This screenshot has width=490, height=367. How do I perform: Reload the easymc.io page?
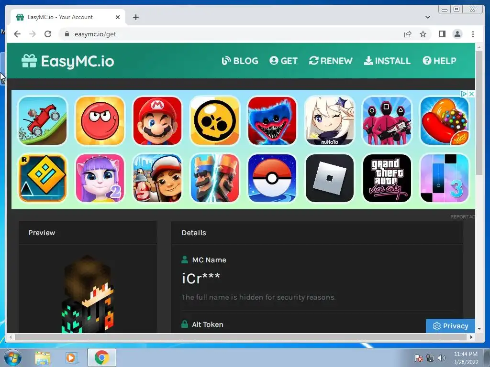point(48,34)
